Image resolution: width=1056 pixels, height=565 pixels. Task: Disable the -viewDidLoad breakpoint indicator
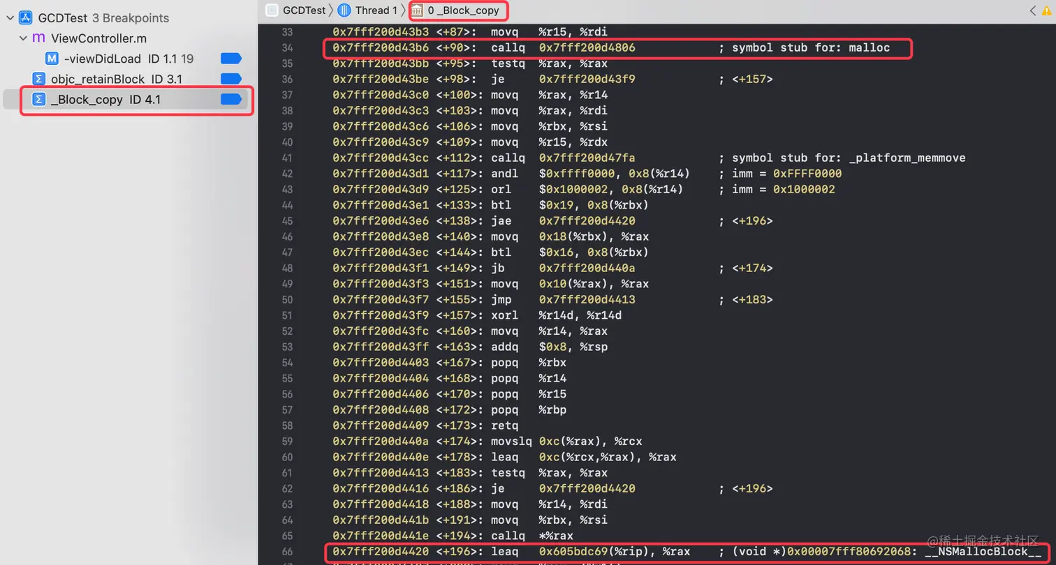pos(230,59)
